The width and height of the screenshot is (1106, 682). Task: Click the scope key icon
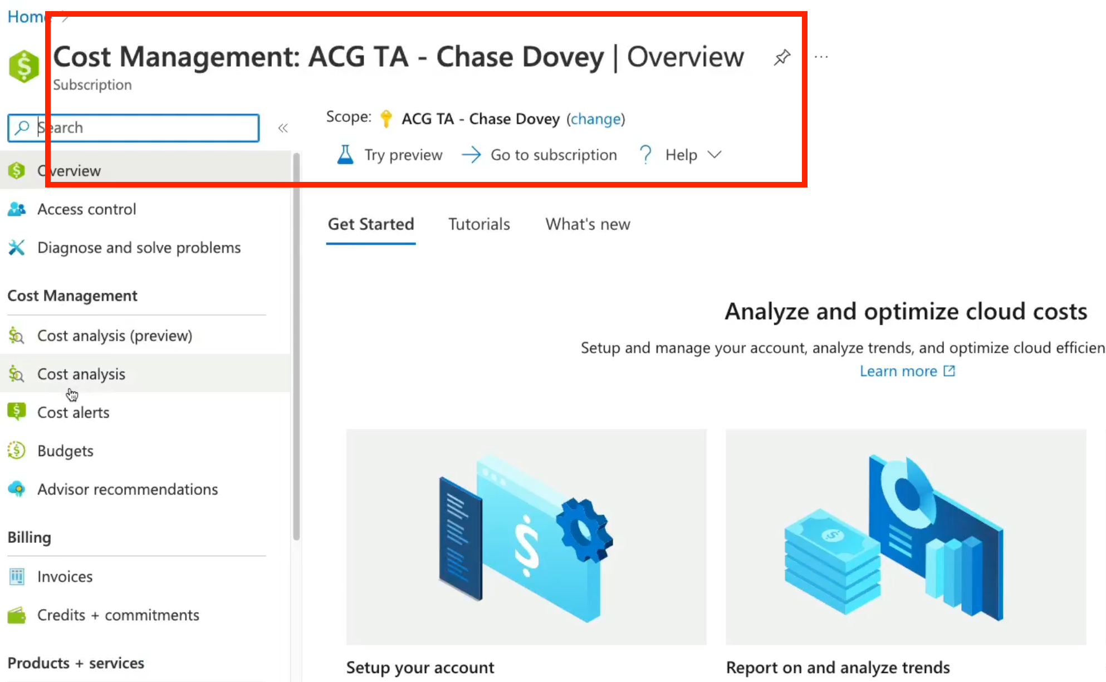[386, 118]
